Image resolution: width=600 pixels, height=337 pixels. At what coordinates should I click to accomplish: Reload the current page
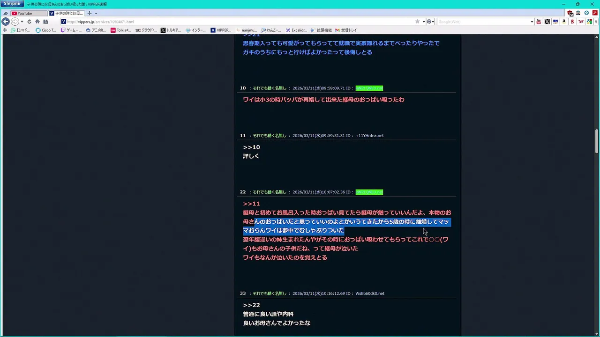coord(29,22)
